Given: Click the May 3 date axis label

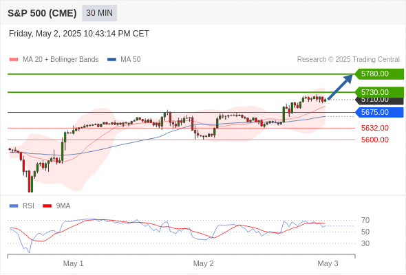Looking at the screenshot, I should 328,263.
